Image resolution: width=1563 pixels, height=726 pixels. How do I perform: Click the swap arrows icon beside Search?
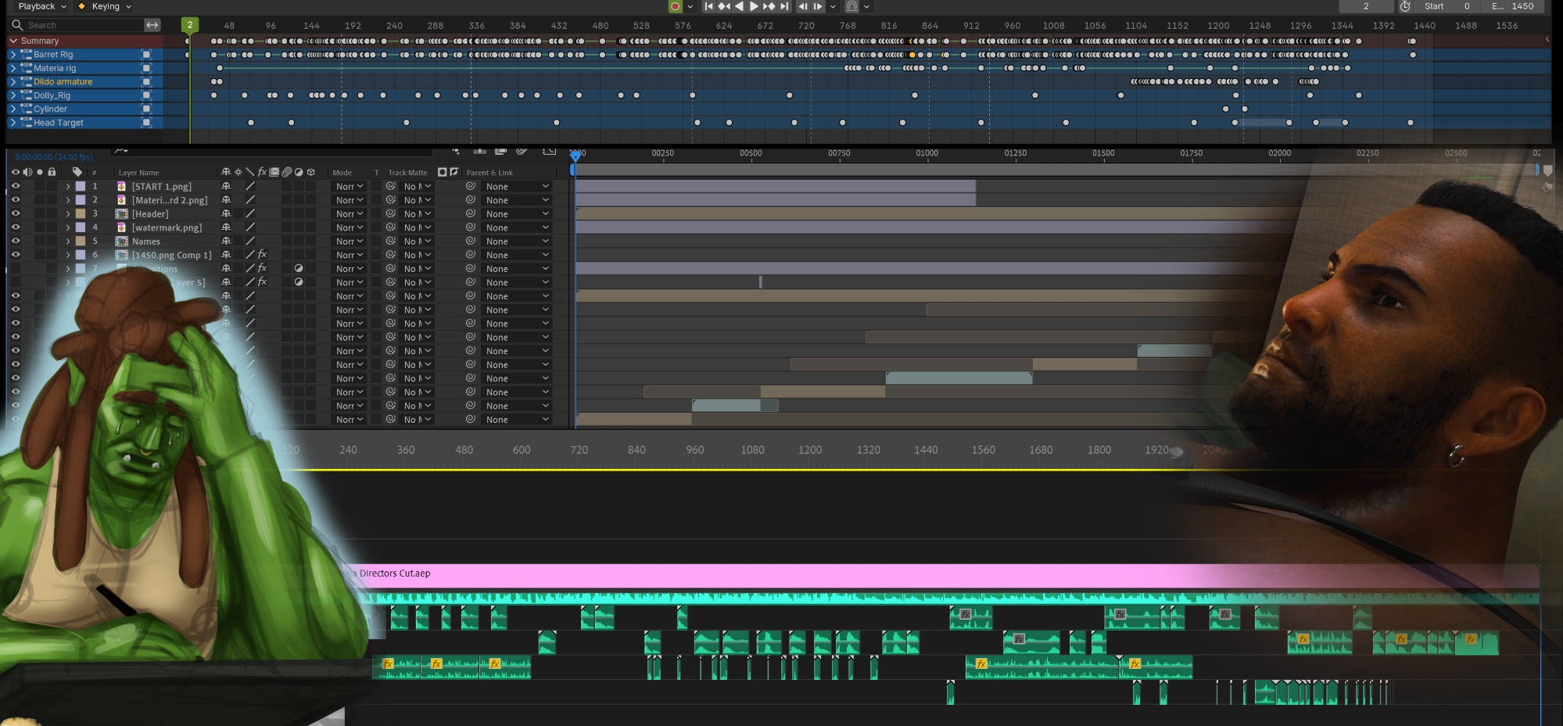coord(152,25)
